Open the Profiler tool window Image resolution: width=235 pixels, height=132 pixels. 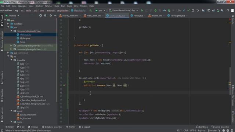point(70,127)
